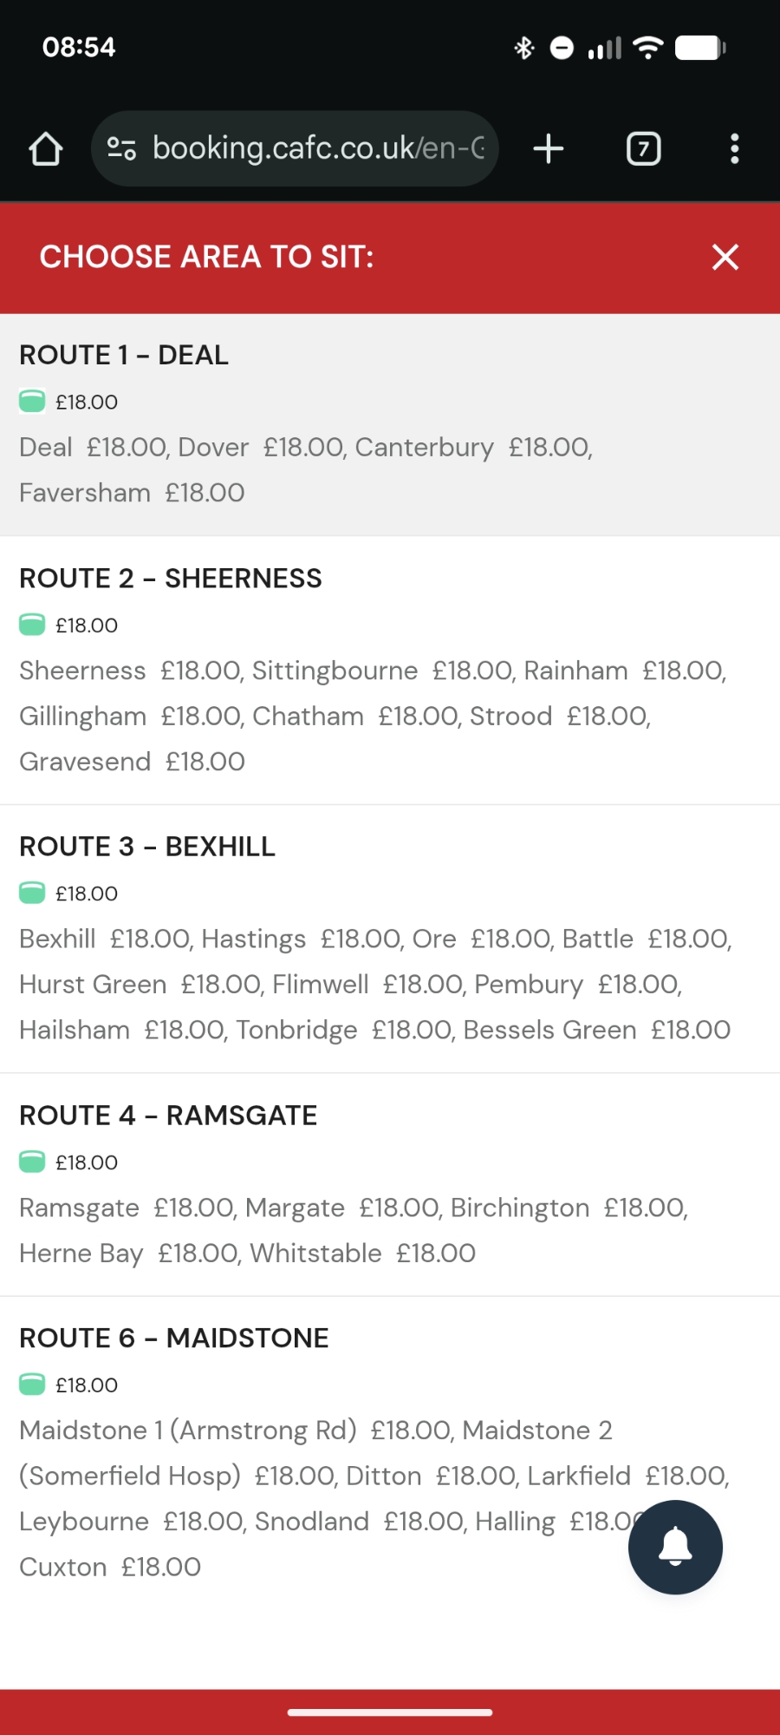Select Route 2 – Sheerness heading

pos(171,579)
